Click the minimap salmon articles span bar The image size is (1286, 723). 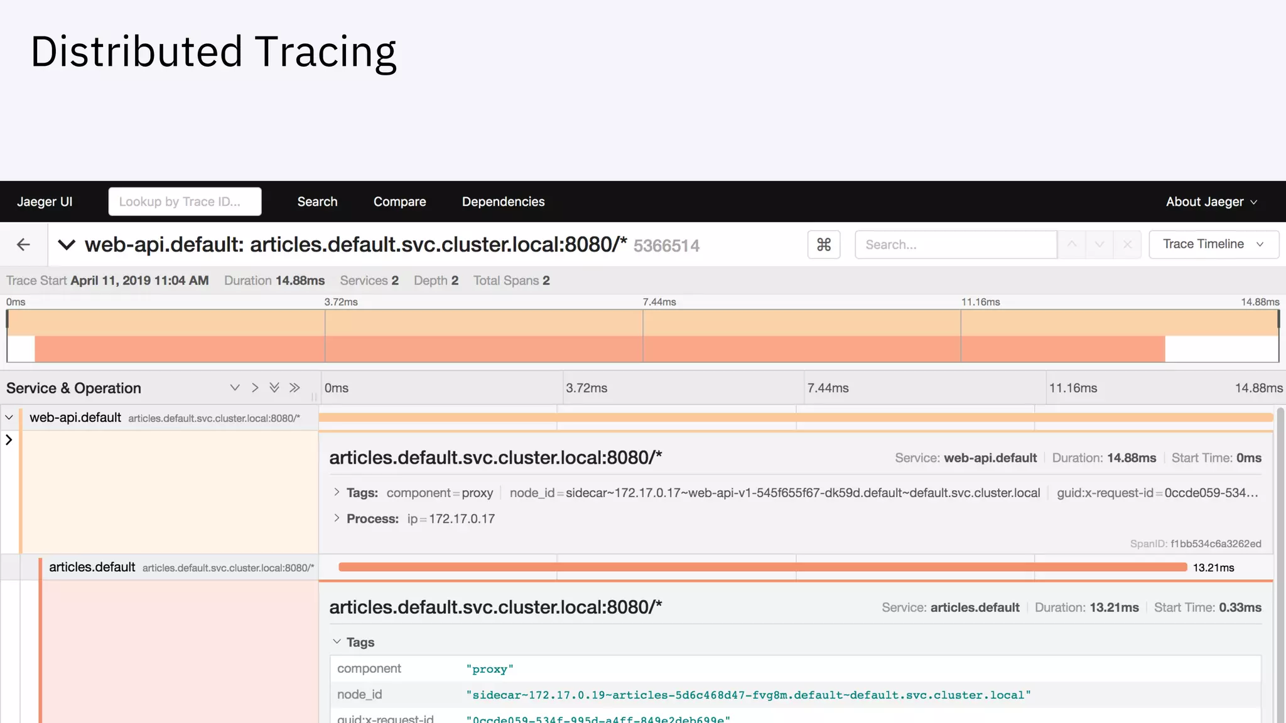(x=600, y=349)
